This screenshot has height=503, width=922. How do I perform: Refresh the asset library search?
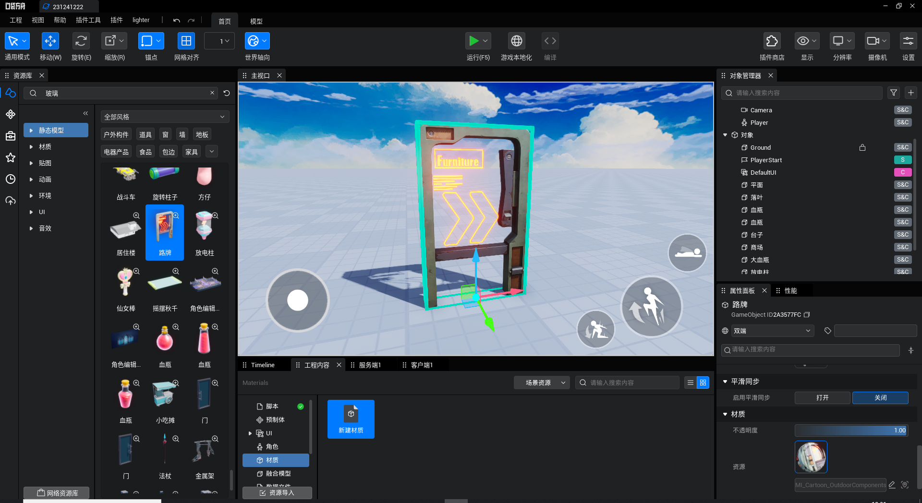(x=227, y=93)
